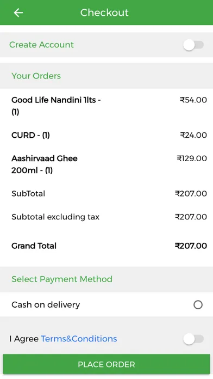Enable the I Agree terms switch
213x379 pixels.
[193, 339]
